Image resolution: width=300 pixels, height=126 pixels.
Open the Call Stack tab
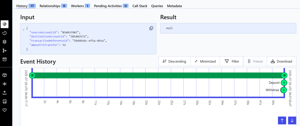tap(140, 6)
